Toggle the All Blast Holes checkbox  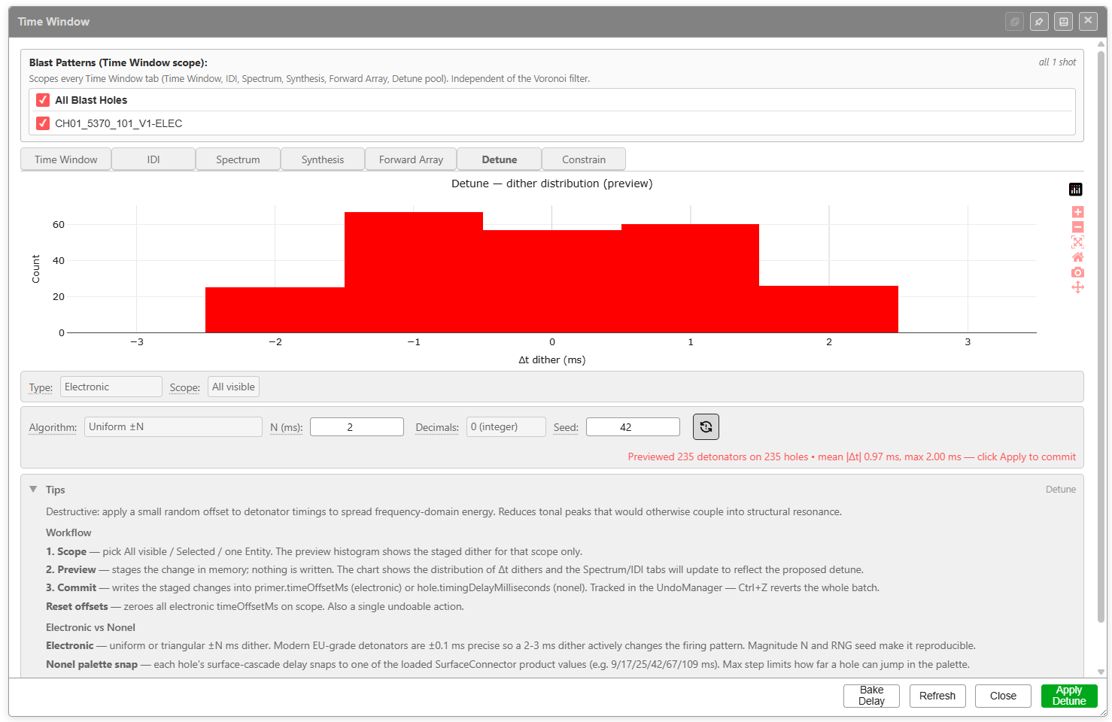(x=43, y=100)
